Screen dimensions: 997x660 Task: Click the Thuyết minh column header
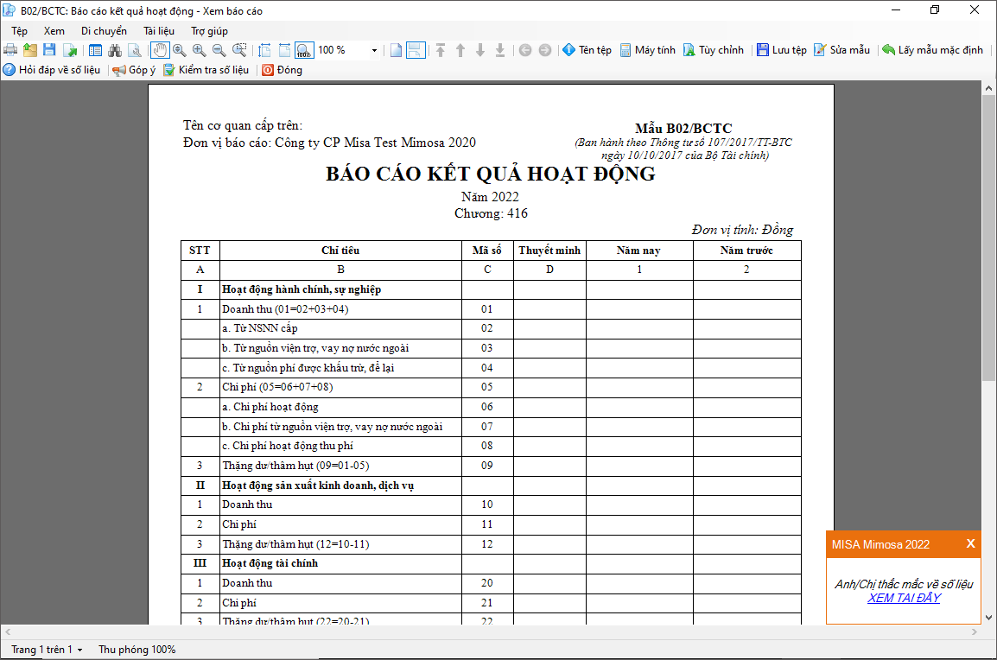tap(549, 251)
